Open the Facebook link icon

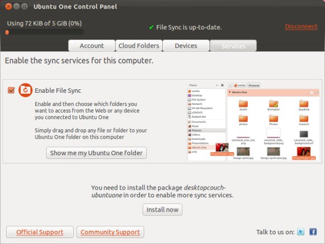(313, 232)
